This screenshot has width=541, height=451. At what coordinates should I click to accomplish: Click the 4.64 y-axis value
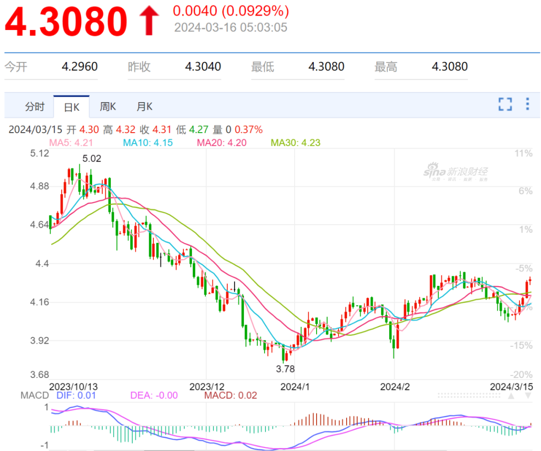(x=40, y=225)
